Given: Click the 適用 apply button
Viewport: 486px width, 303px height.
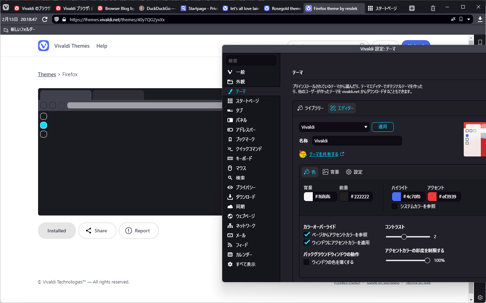Looking at the screenshot, I should pyautogui.click(x=383, y=127).
